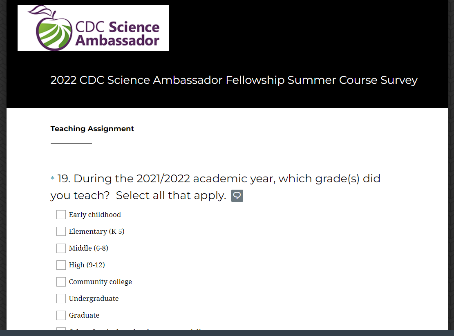454x336 pixels.
Task: Enable the High (9-12) checkbox
Action: pos(61,265)
